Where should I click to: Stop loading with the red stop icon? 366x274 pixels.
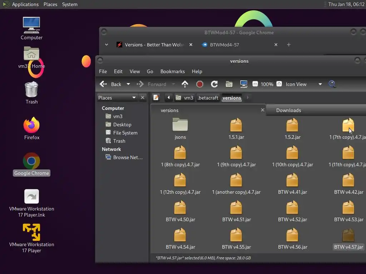pos(199,84)
